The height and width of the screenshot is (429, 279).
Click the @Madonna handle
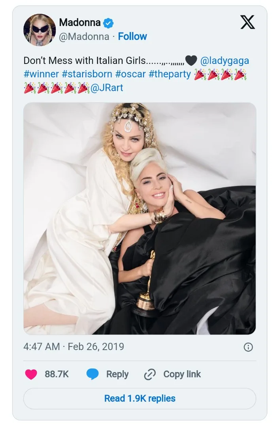pyautogui.click(x=84, y=36)
